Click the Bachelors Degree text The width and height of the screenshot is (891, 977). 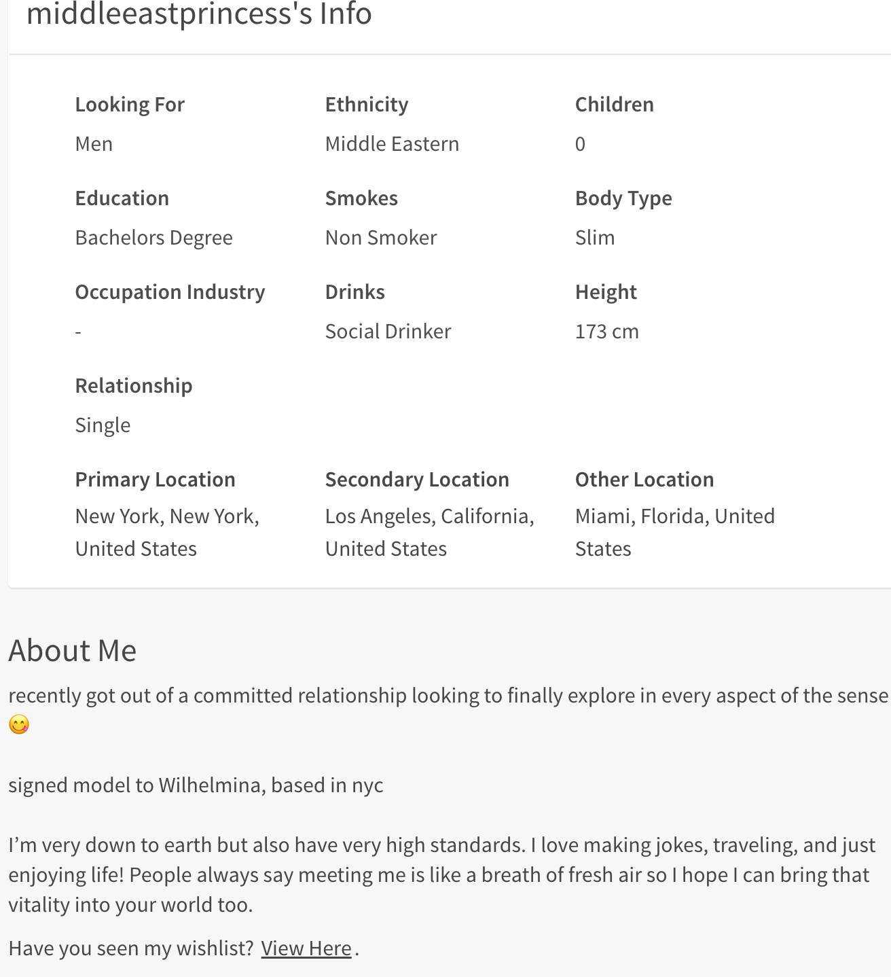pos(154,238)
